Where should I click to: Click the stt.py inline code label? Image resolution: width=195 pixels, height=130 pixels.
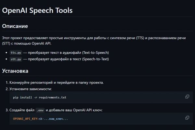(16, 59)
